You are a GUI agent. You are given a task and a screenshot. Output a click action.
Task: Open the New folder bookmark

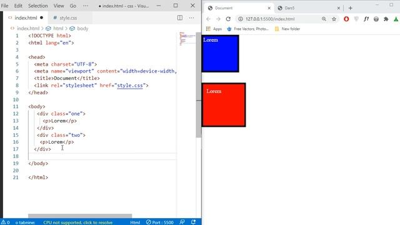coord(287,29)
